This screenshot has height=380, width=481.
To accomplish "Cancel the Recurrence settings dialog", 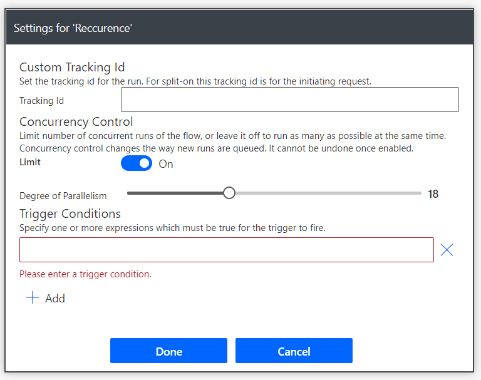I will click(x=294, y=351).
